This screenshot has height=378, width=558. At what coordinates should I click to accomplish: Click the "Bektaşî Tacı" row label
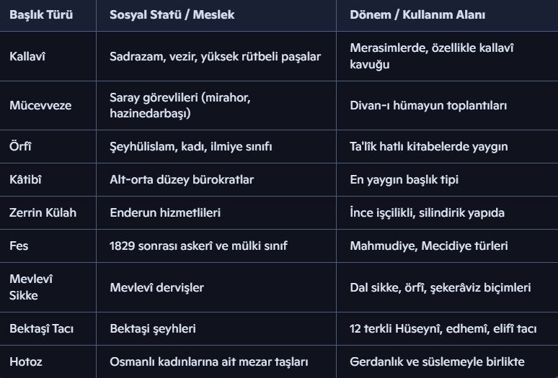(42, 328)
